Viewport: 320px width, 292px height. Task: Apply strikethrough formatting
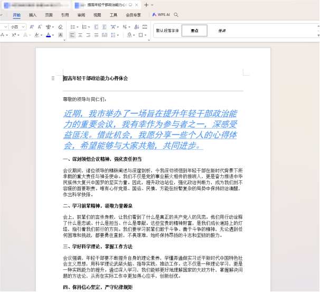point(3,35)
